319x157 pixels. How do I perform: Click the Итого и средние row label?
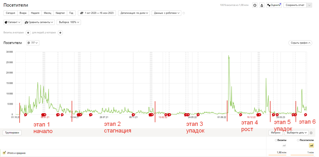16,153
